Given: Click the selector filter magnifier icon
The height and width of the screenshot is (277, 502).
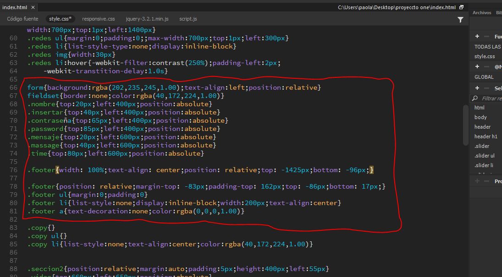Looking at the screenshot, I should click(x=475, y=98).
